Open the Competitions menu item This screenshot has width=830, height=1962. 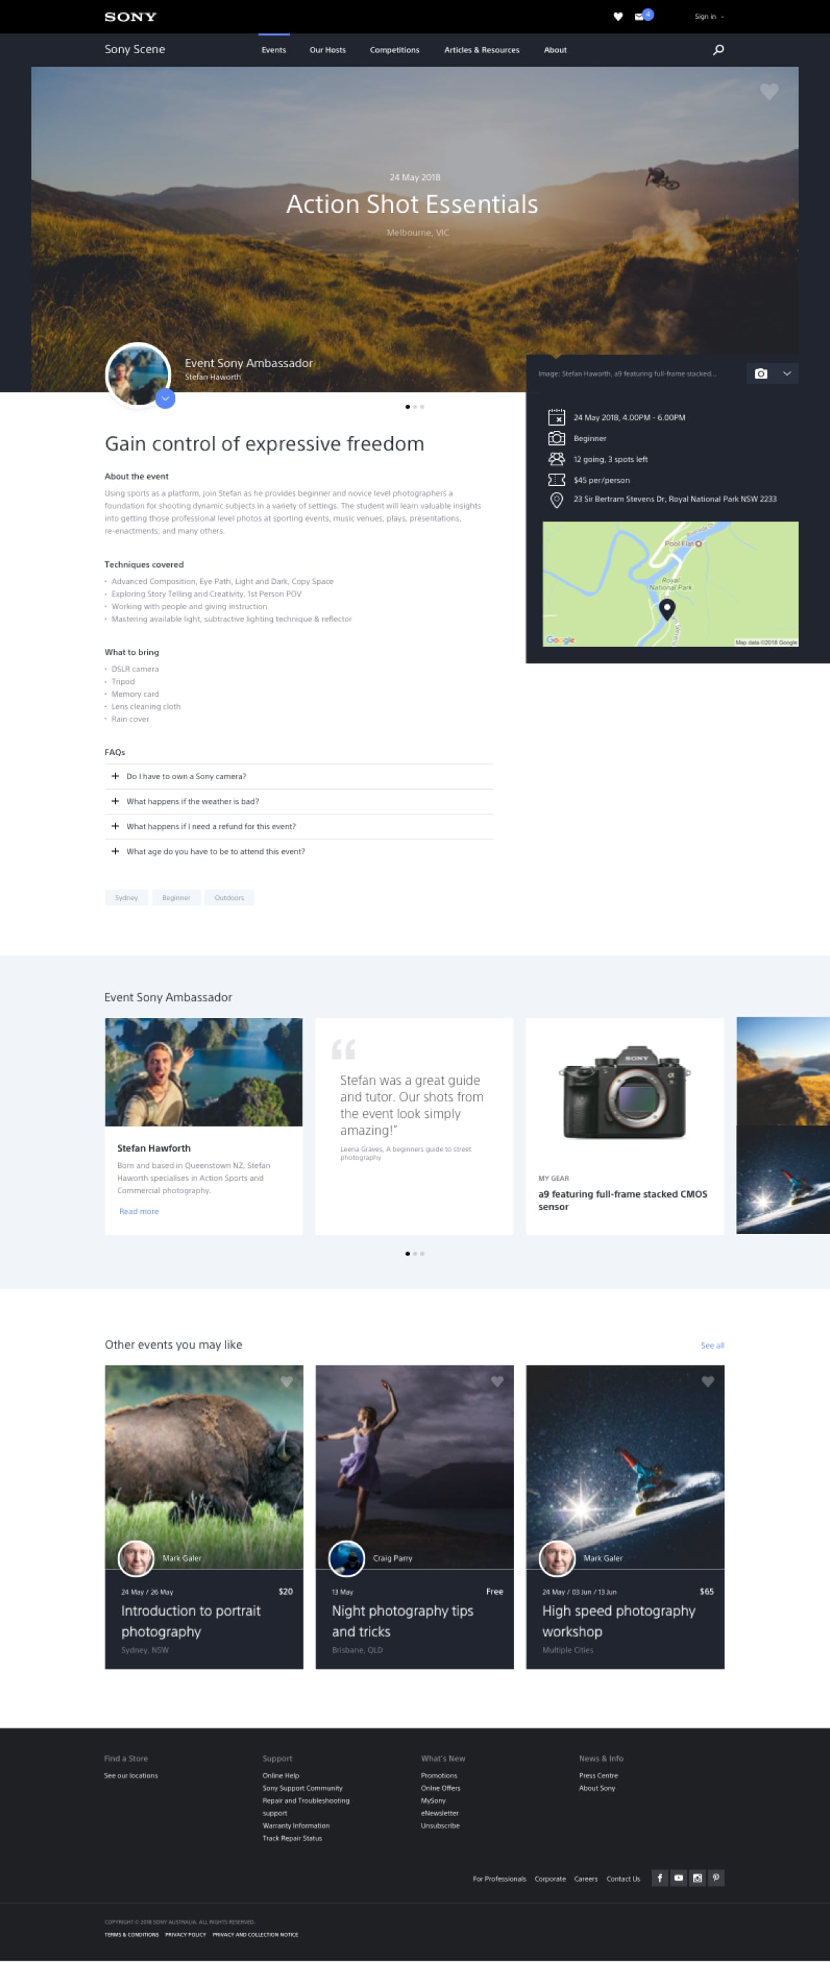(x=394, y=50)
